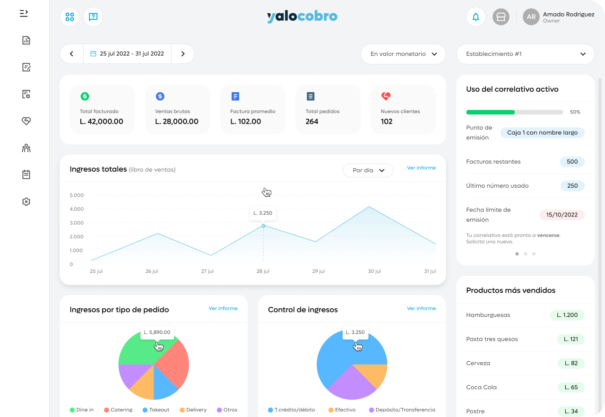
Task: Click the store establishment icon
Action: tap(501, 17)
